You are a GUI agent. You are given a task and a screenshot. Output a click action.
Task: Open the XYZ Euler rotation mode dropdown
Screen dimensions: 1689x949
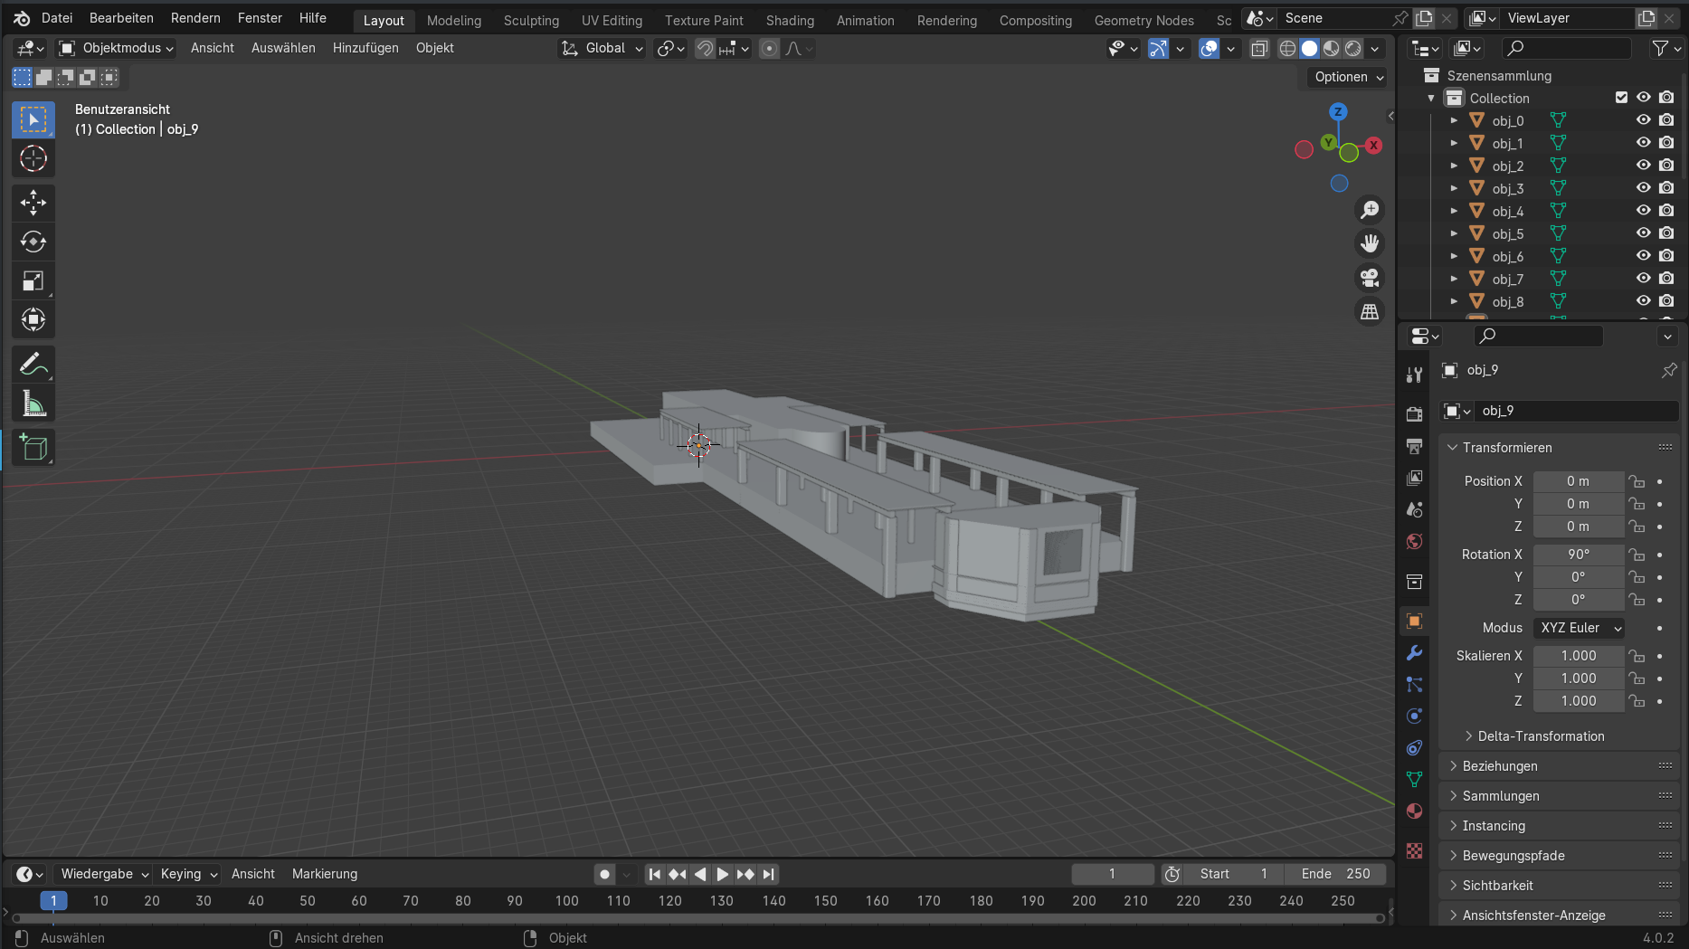tap(1580, 628)
